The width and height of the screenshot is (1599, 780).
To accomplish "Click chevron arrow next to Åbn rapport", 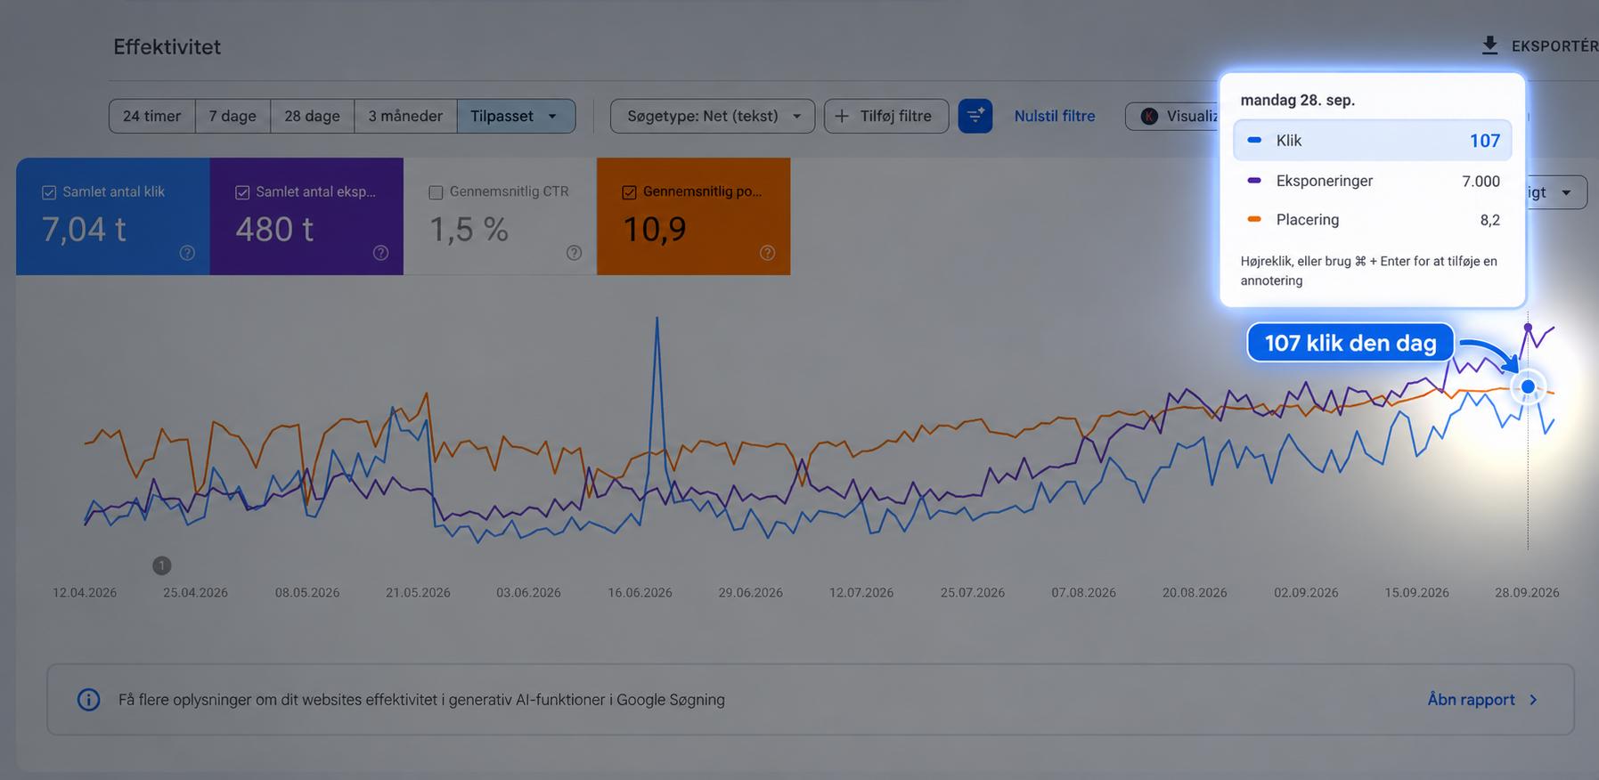I will [1533, 700].
